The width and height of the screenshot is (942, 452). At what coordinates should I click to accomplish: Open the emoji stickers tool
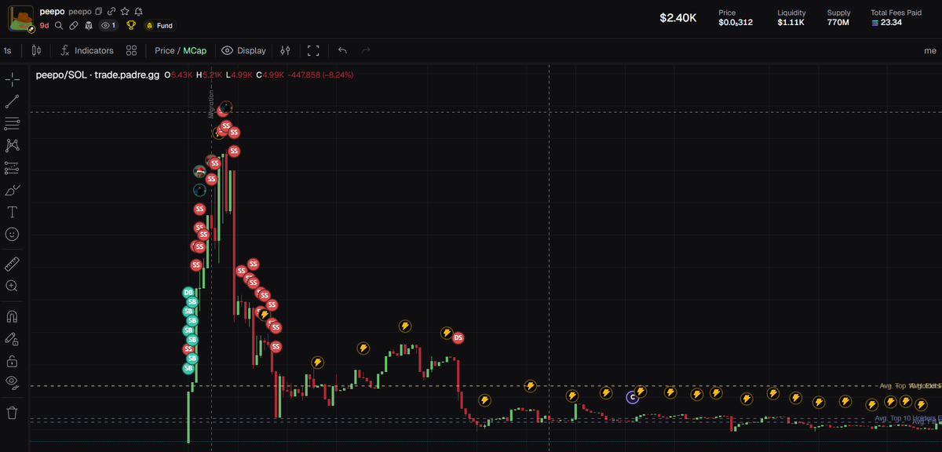point(13,234)
